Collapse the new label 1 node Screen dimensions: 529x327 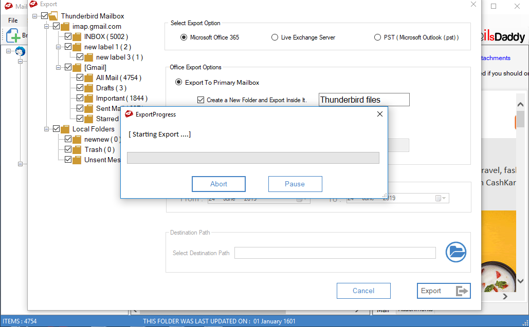pyautogui.click(x=59, y=47)
